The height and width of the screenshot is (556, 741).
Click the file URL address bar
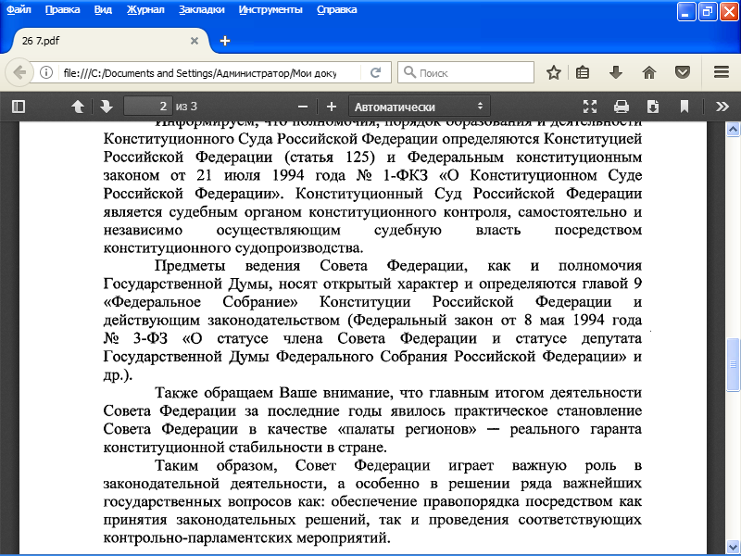point(200,73)
